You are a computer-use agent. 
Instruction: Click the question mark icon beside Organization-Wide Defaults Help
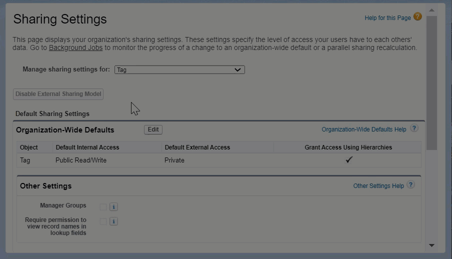point(414,128)
